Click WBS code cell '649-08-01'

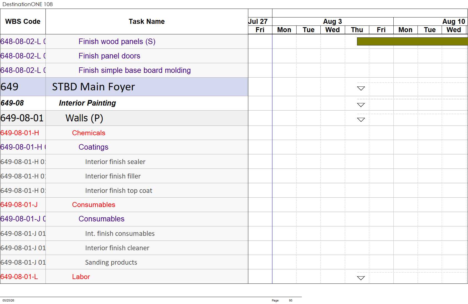[x=23, y=118]
